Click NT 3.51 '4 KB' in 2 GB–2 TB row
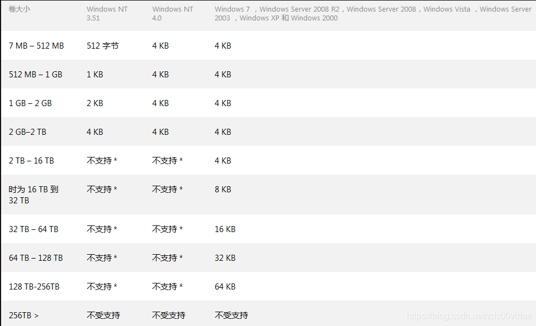536x326 pixels. click(95, 132)
